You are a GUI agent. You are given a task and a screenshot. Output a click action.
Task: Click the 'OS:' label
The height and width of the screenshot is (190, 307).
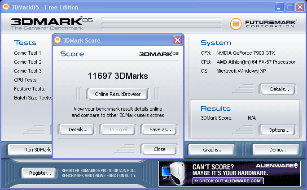(x=205, y=71)
